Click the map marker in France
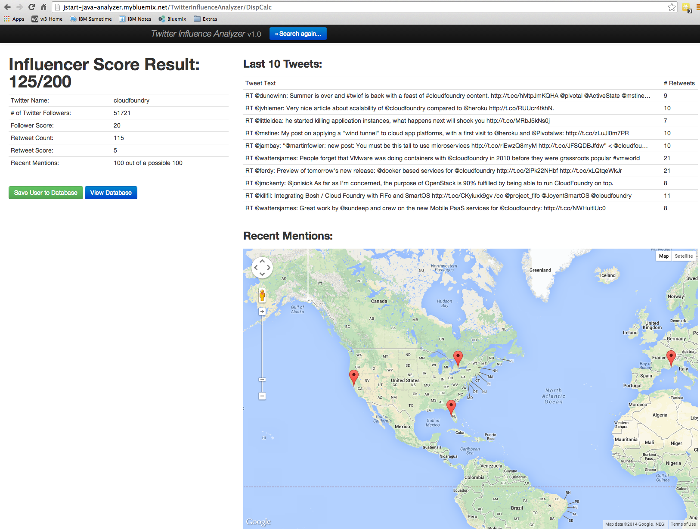This screenshot has width=700, height=530. (x=671, y=358)
